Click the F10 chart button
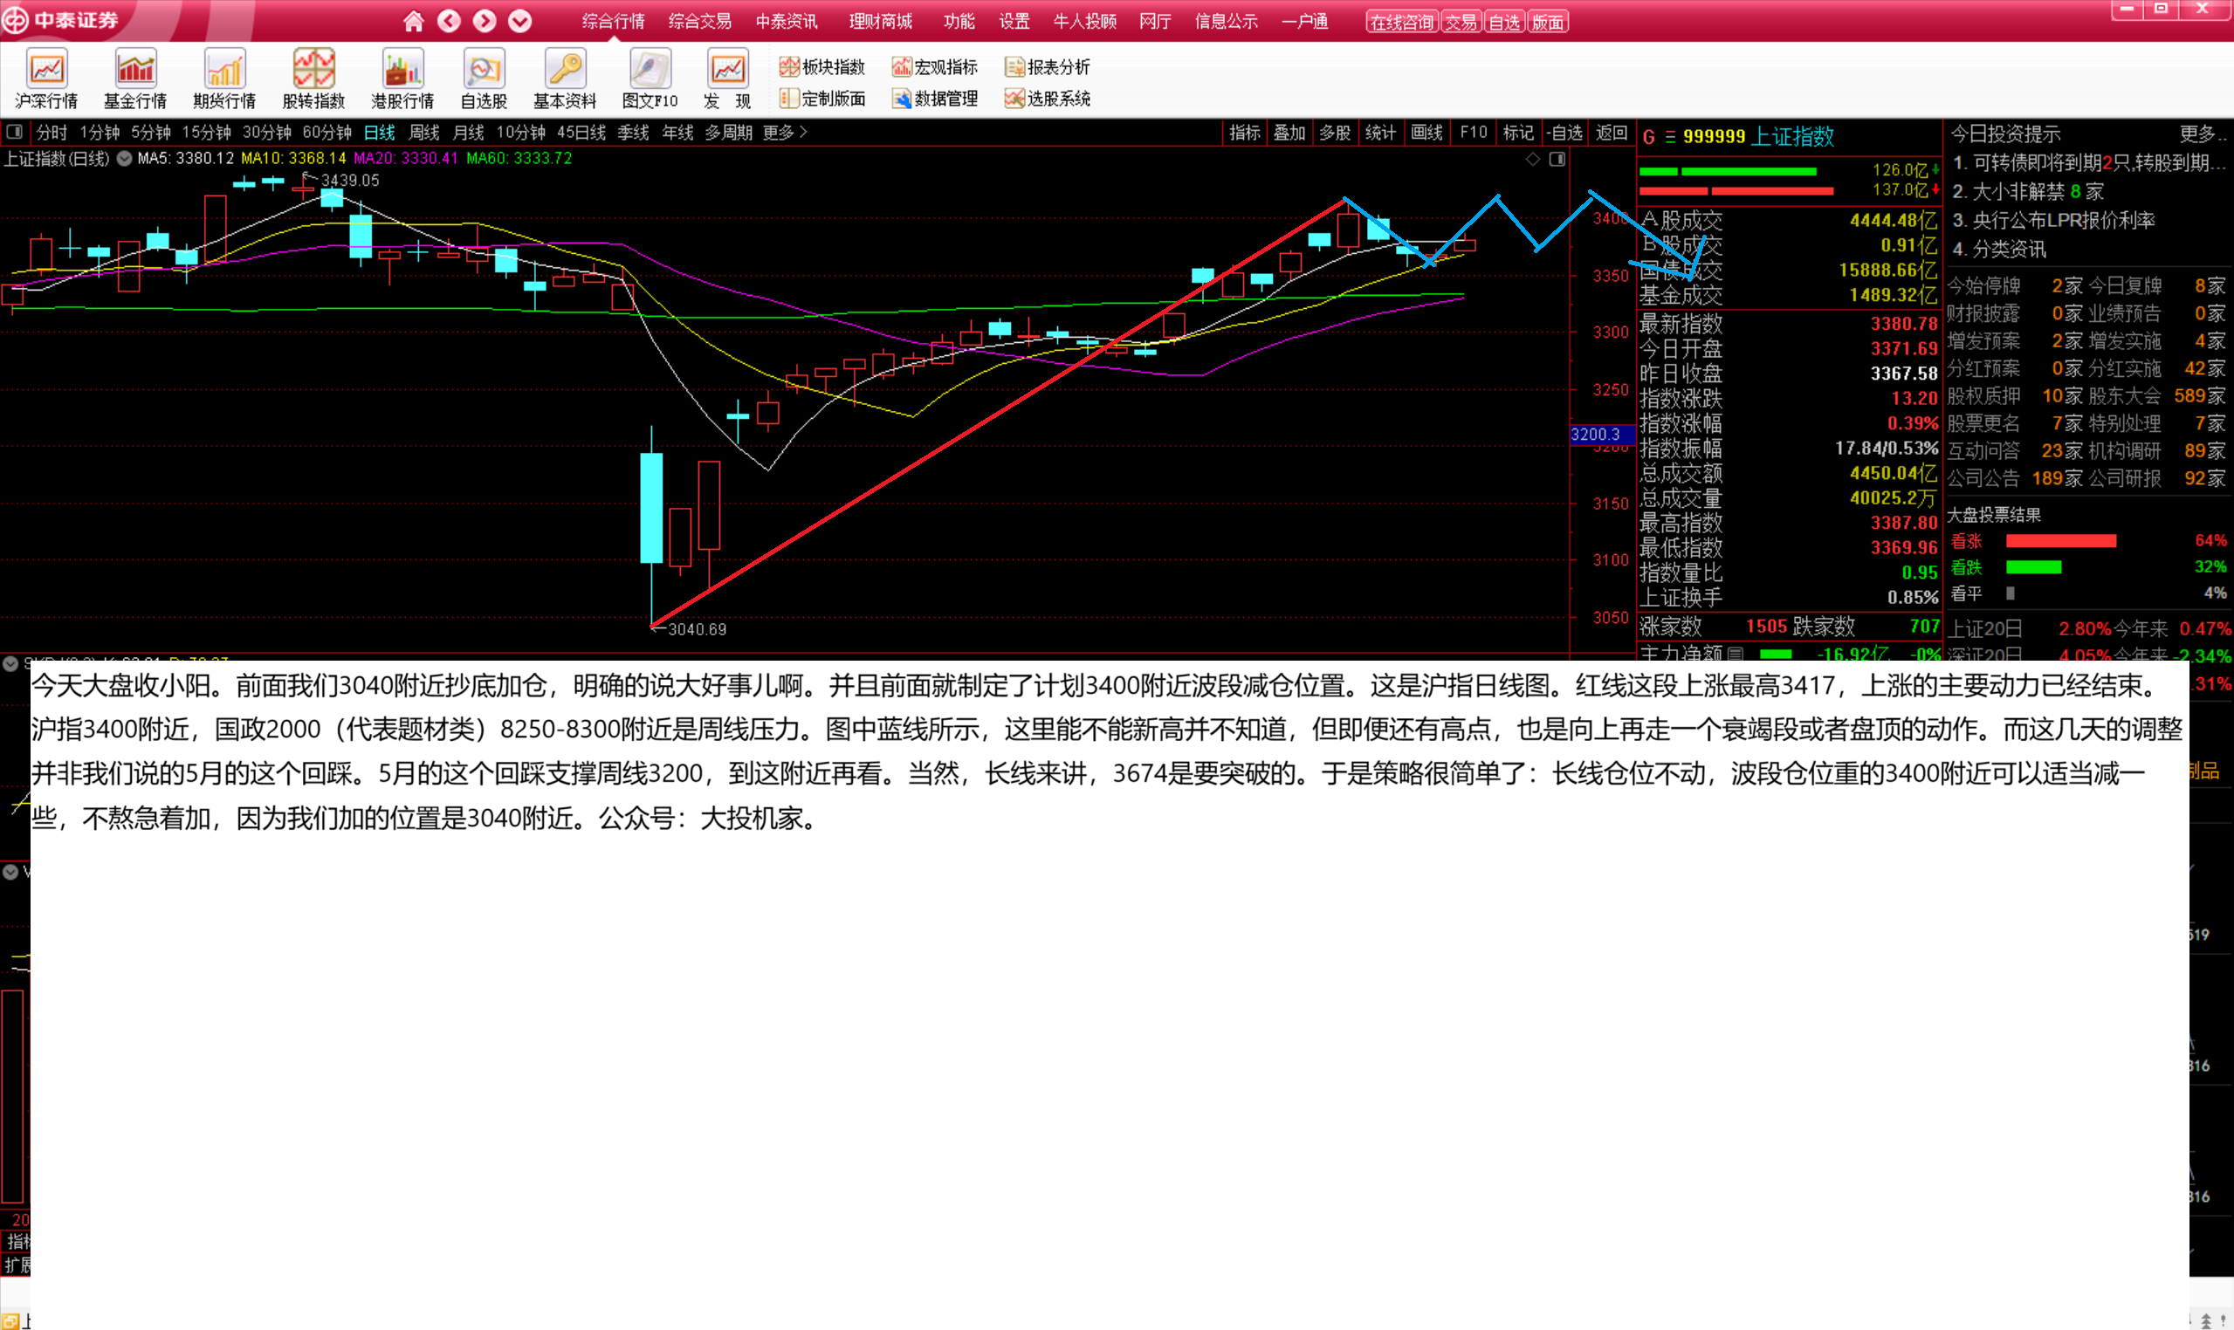The width and height of the screenshot is (2234, 1330). 1473,132
